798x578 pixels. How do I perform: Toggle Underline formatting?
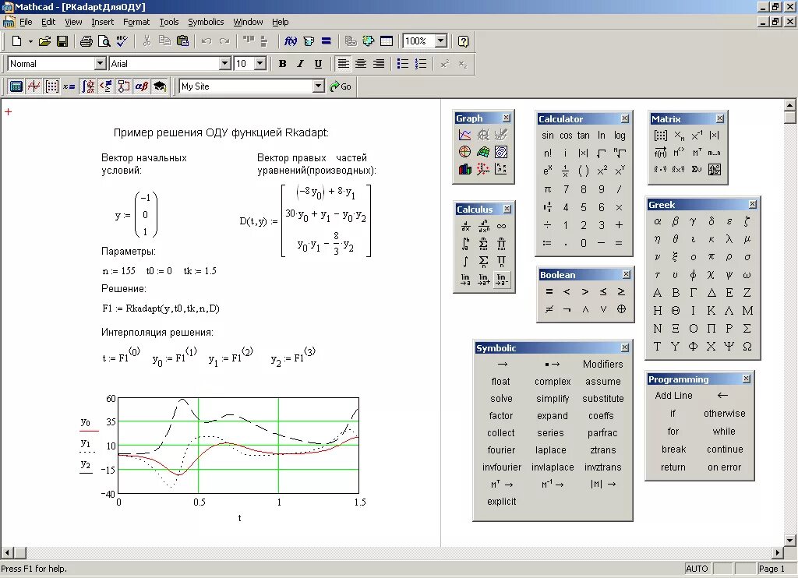(318, 64)
